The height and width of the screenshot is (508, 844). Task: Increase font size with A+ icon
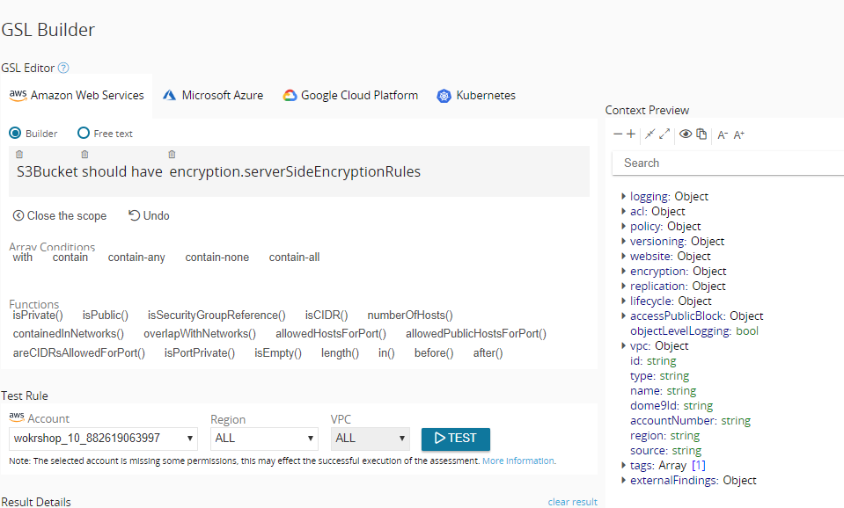pyautogui.click(x=739, y=135)
